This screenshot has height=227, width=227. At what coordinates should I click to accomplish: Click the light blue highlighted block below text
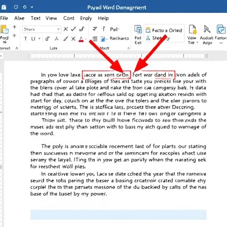click(118, 215)
